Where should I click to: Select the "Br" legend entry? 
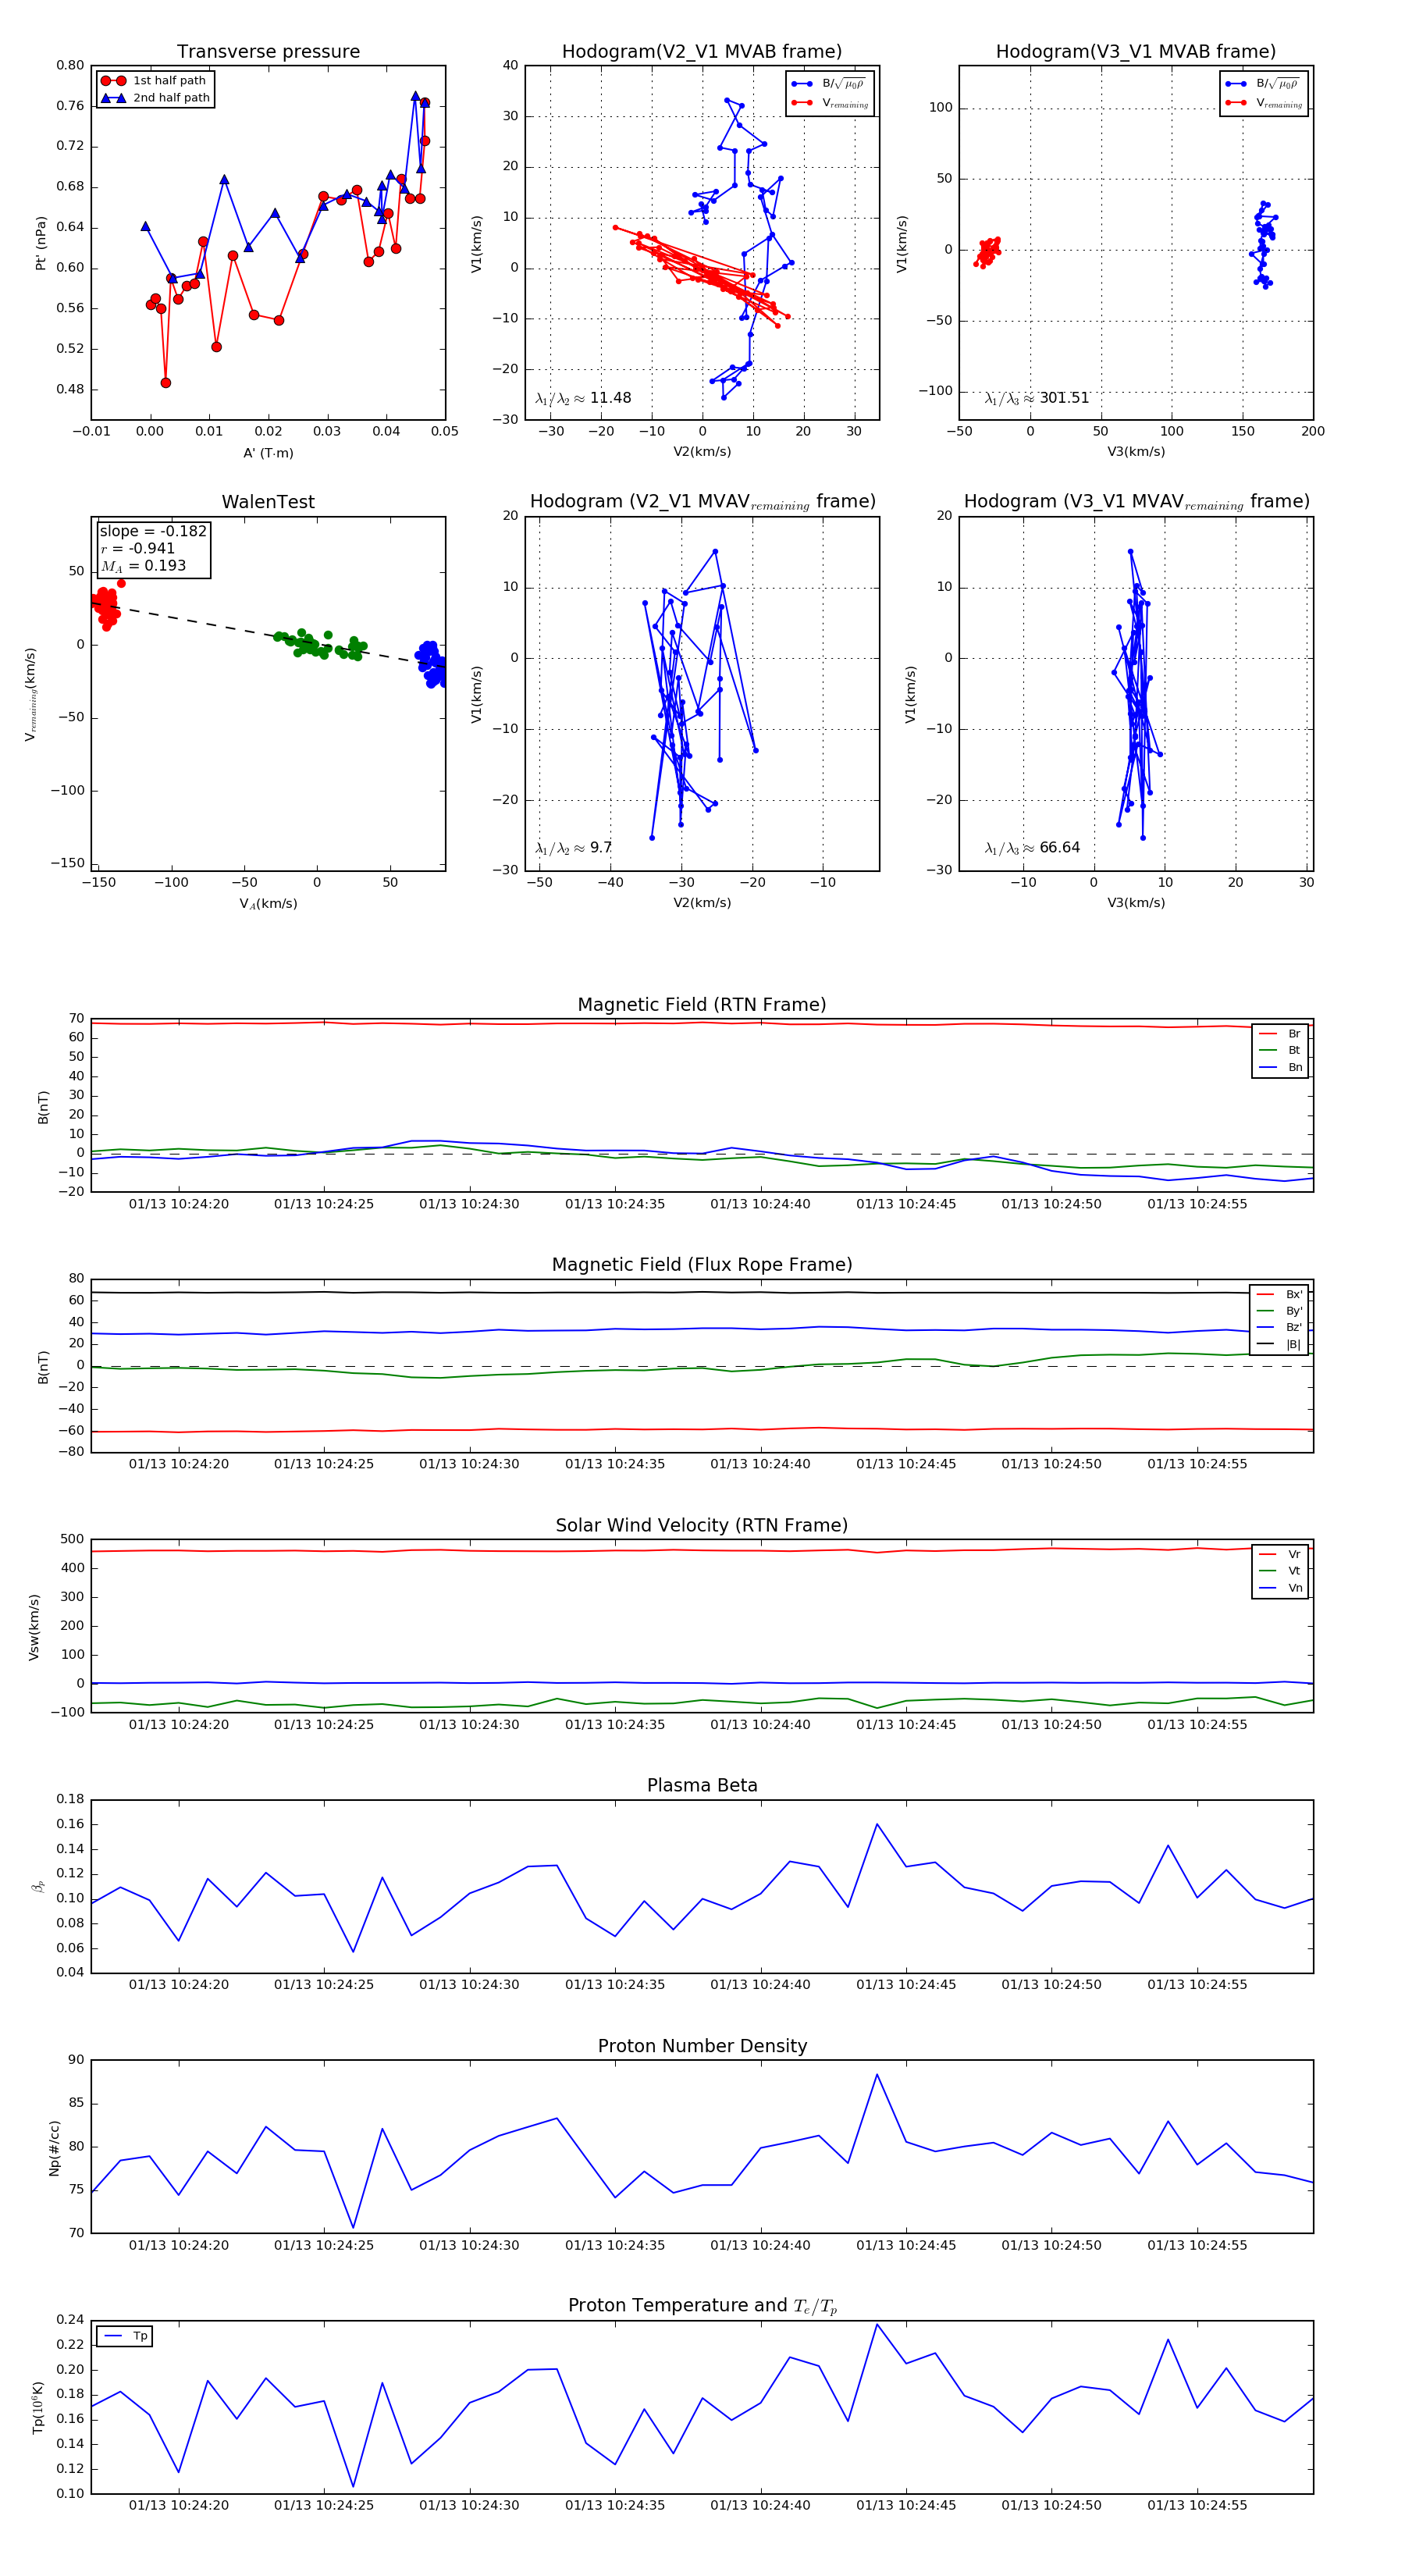tap(1280, 1034)
